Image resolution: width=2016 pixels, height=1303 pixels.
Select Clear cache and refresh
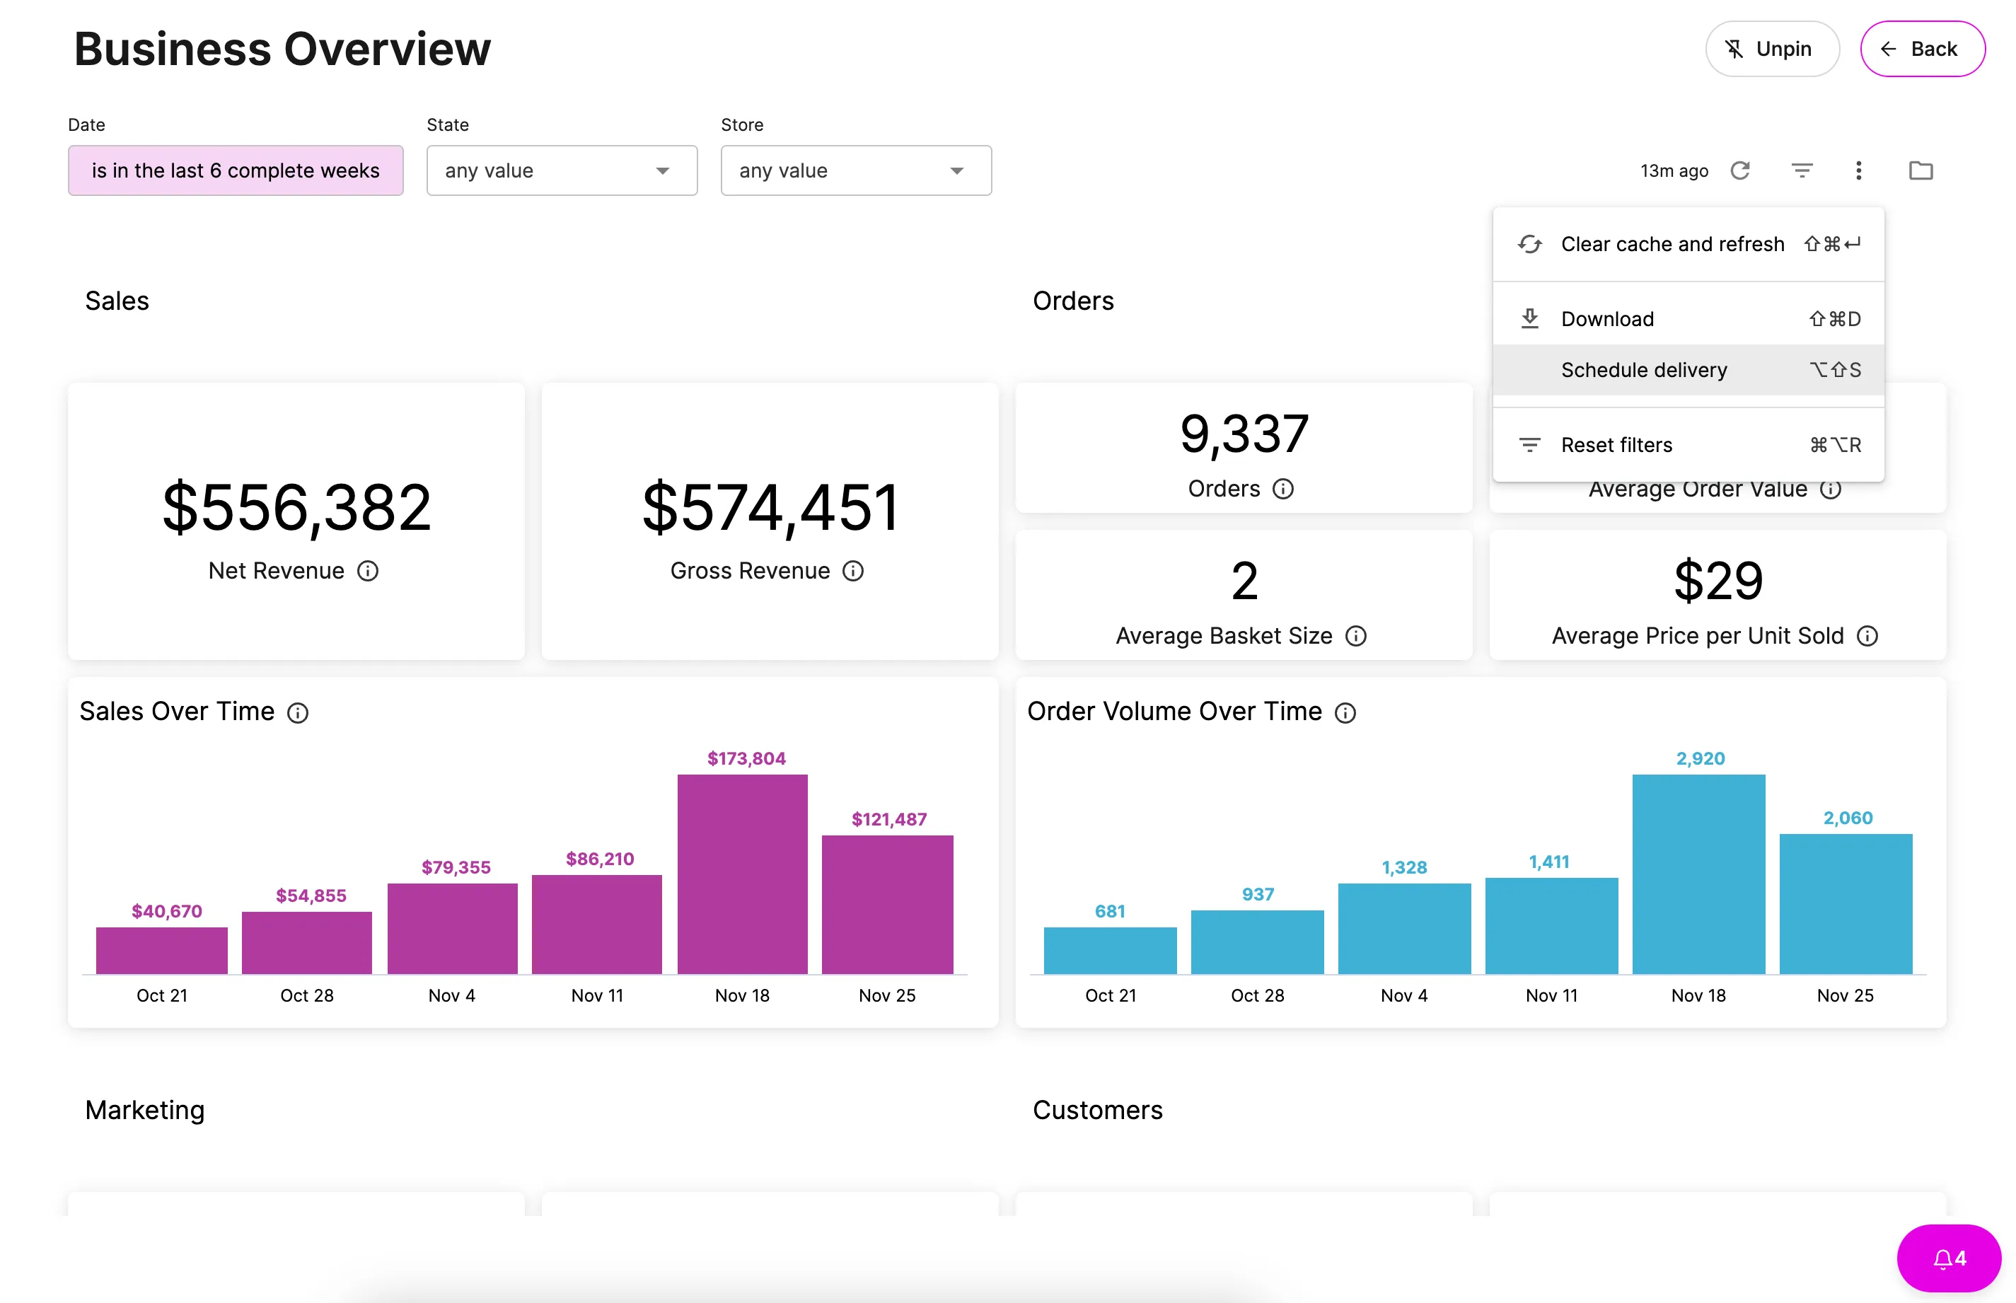pyautogui.click(x=1688, y=245)
